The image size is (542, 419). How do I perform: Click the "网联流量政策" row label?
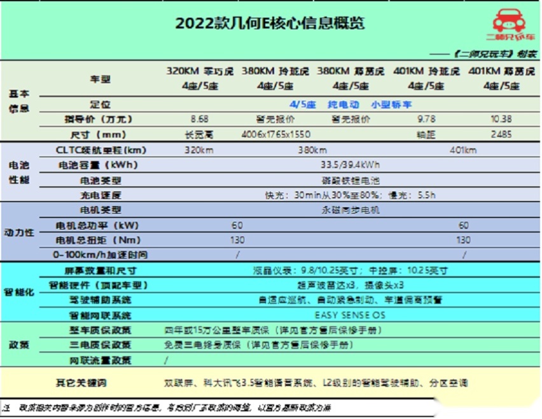coord(101,361)
